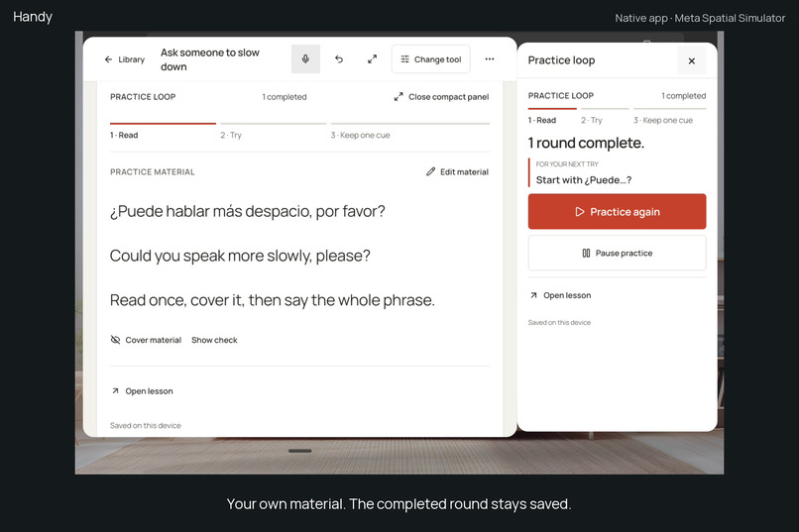This screenshot has width=799, height=532.
Task: Go back to the Library
Action: click(124, 59)
